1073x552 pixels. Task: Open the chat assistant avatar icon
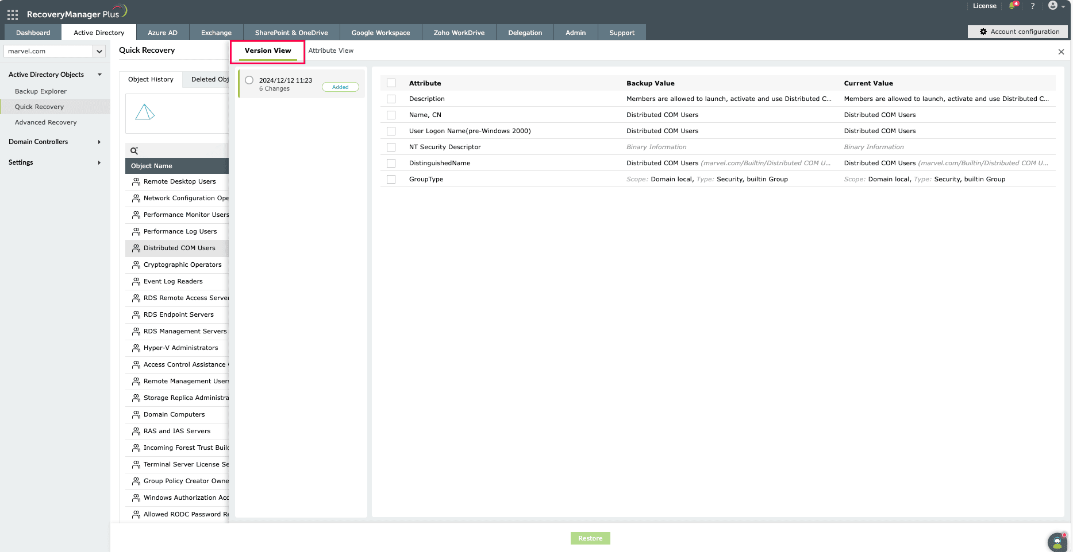point(1057,542)
